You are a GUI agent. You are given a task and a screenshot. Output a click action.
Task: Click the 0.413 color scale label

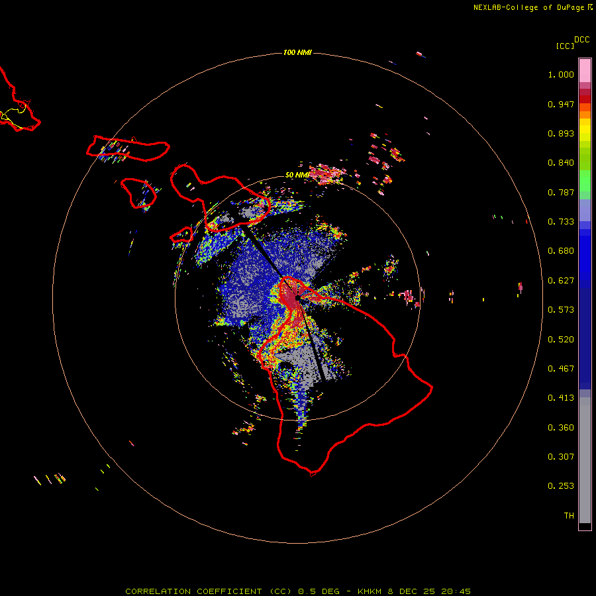click(x=561, y=398)
